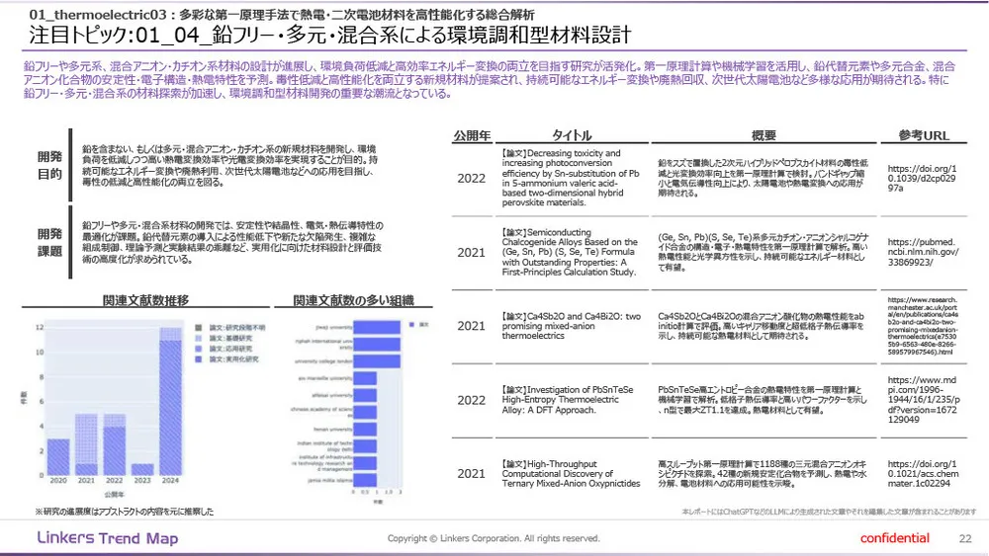Open the mdpi.com reference URL
This screenshot has height=556, width=989.
[x=924, y=400]
